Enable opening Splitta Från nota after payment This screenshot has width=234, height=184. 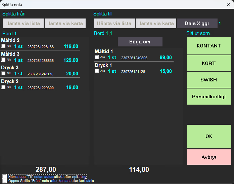pyautogui.click(x=4, y=181)
